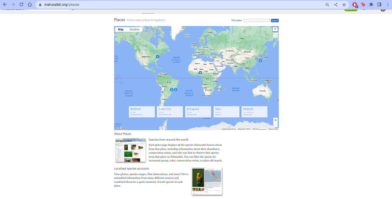Click the map's 500 km scale bar
Image resolution: width=392 pixels, height=199 pixels.
(259, 129)
